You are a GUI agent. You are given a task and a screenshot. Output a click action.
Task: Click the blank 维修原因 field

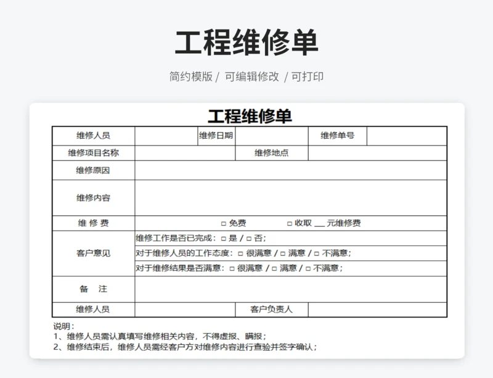pyautogui.click(x=290, y=171)
